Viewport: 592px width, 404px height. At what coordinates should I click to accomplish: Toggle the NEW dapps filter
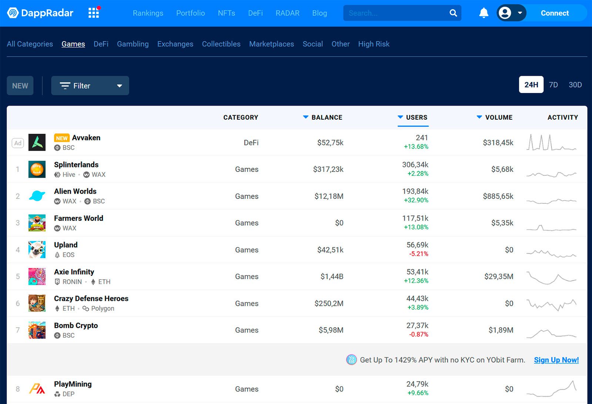point(20,86)
